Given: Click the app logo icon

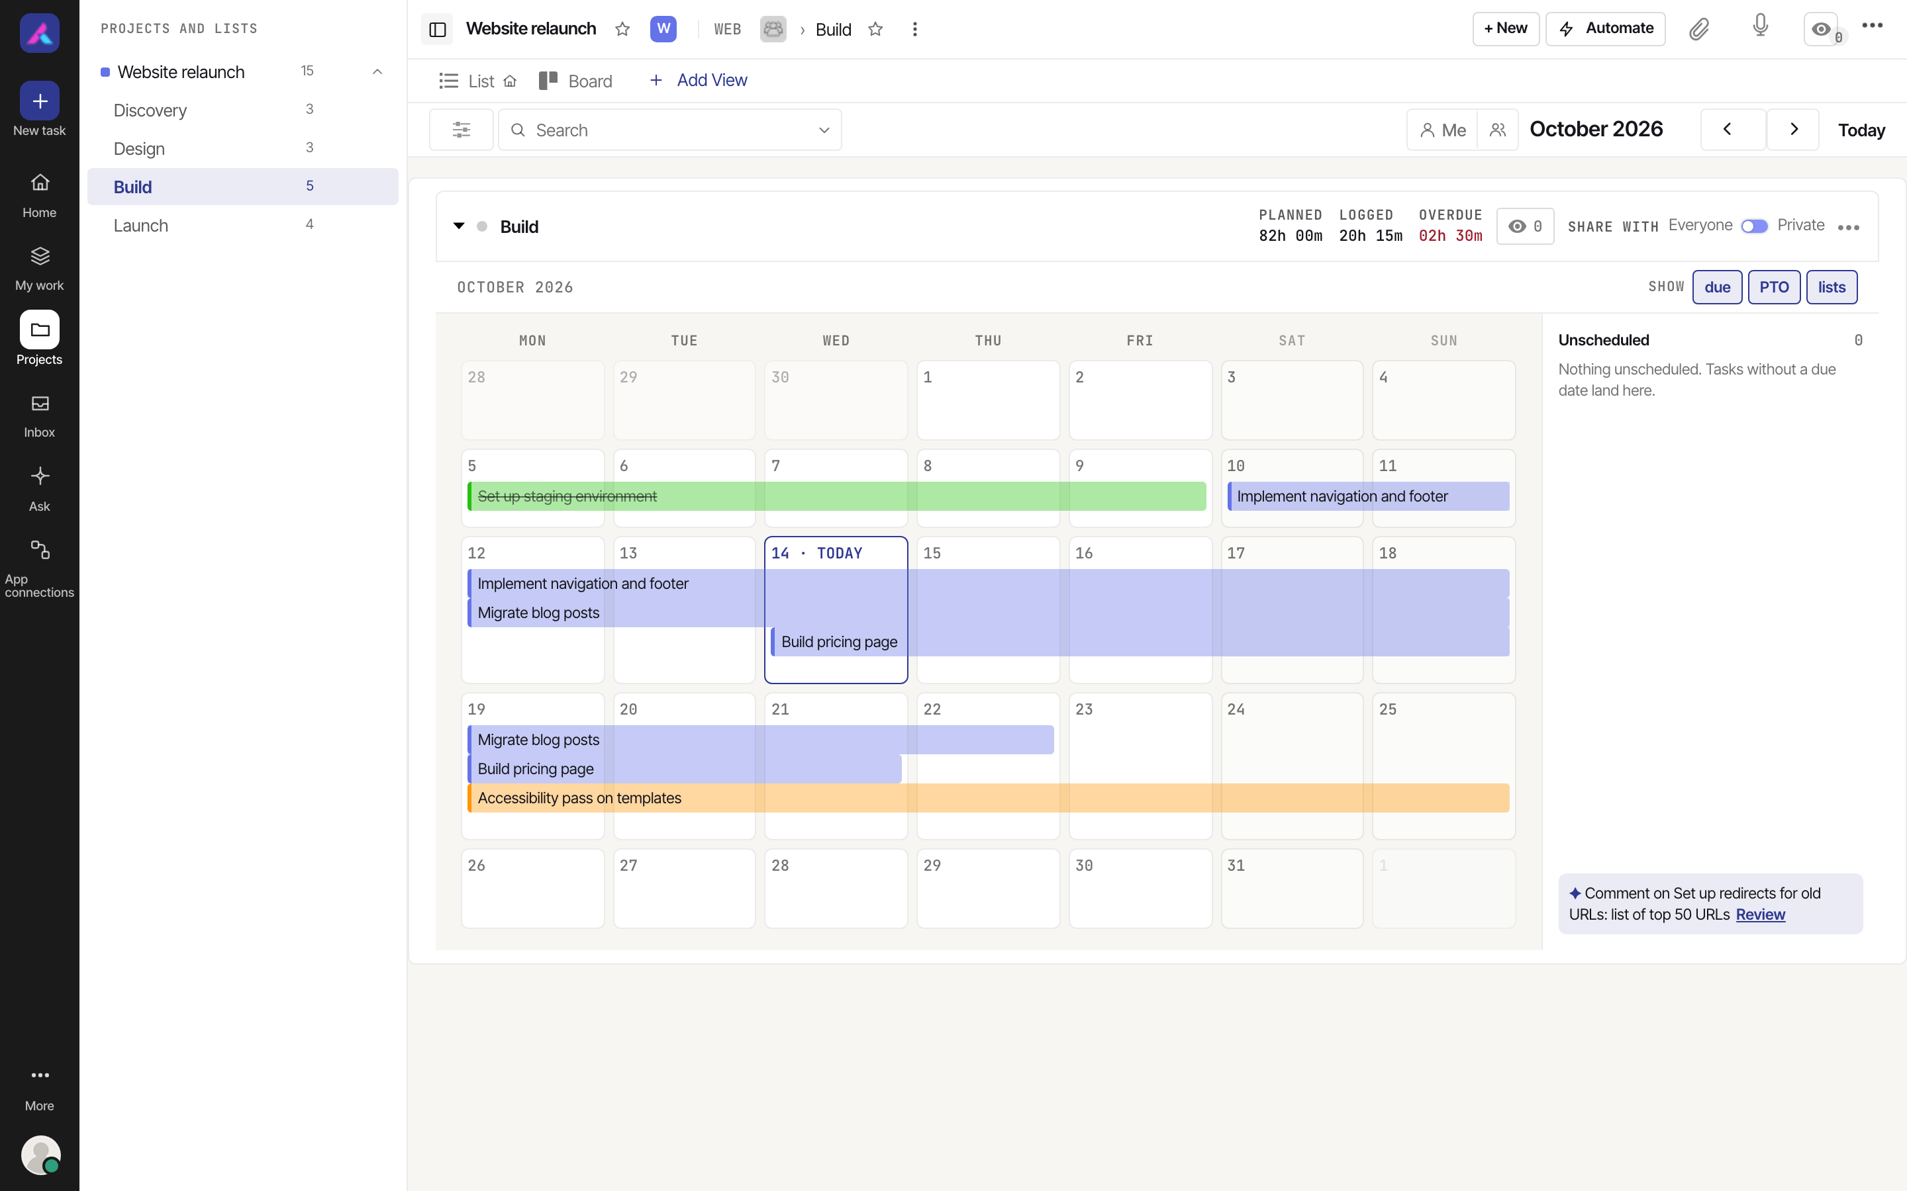Looking at the screenshot, I should click(x=40, y=33).
